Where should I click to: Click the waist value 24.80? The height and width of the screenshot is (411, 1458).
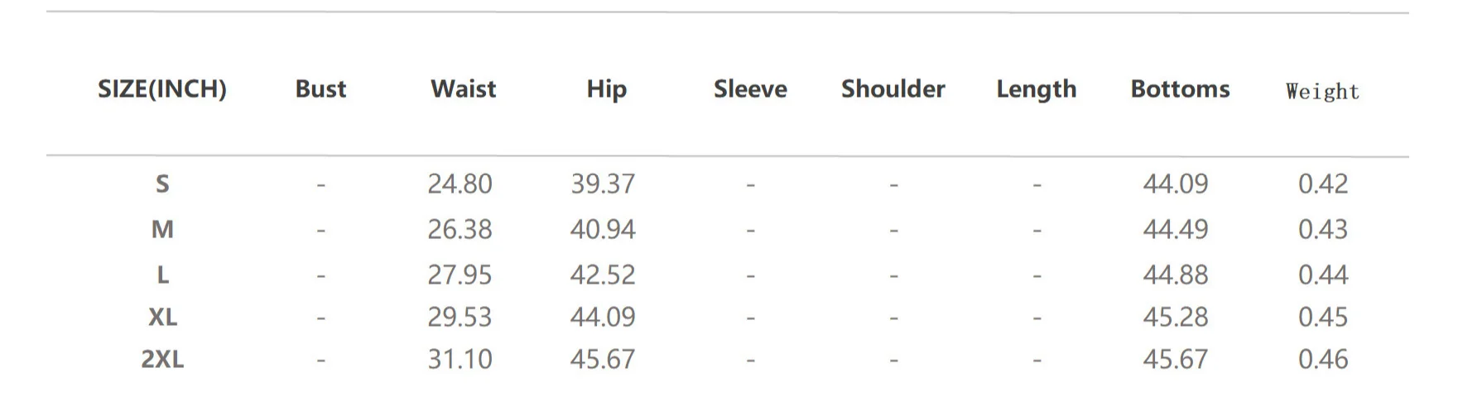[x=460, y=184]
